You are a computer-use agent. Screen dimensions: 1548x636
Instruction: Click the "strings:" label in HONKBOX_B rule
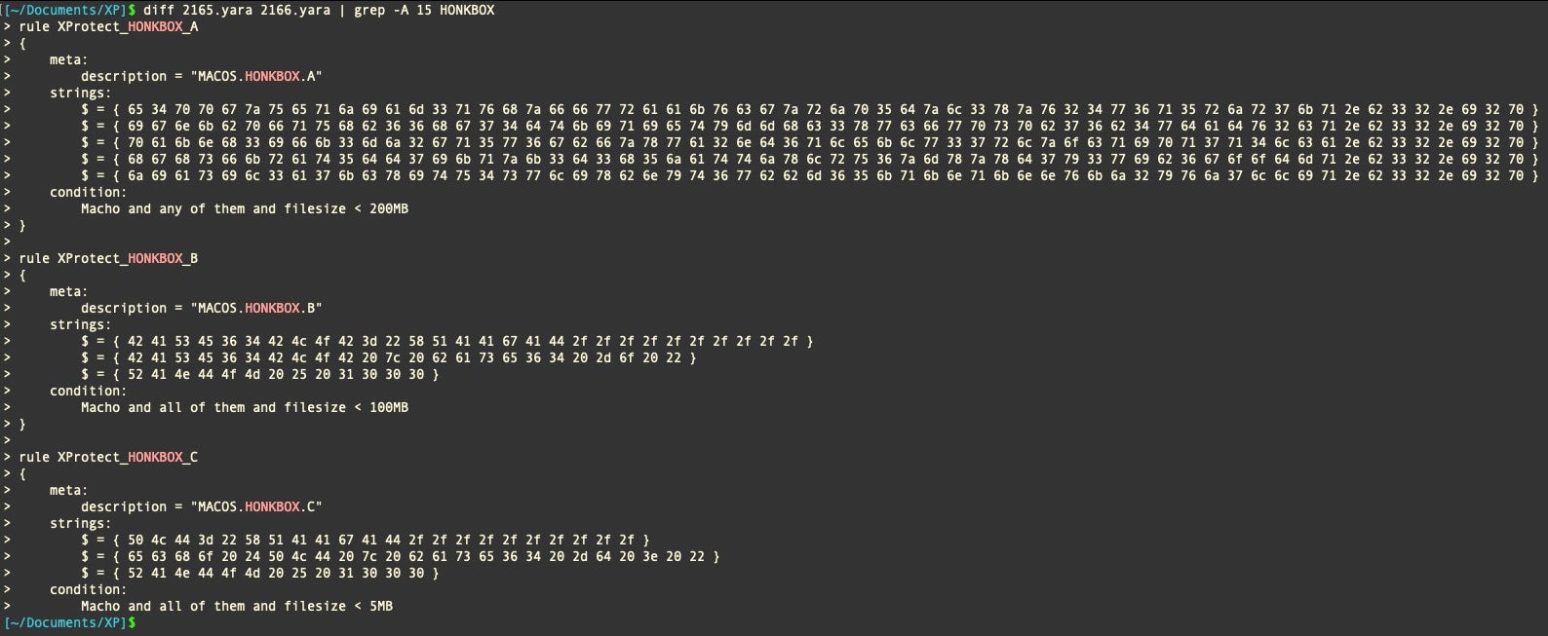click(80, 324)
